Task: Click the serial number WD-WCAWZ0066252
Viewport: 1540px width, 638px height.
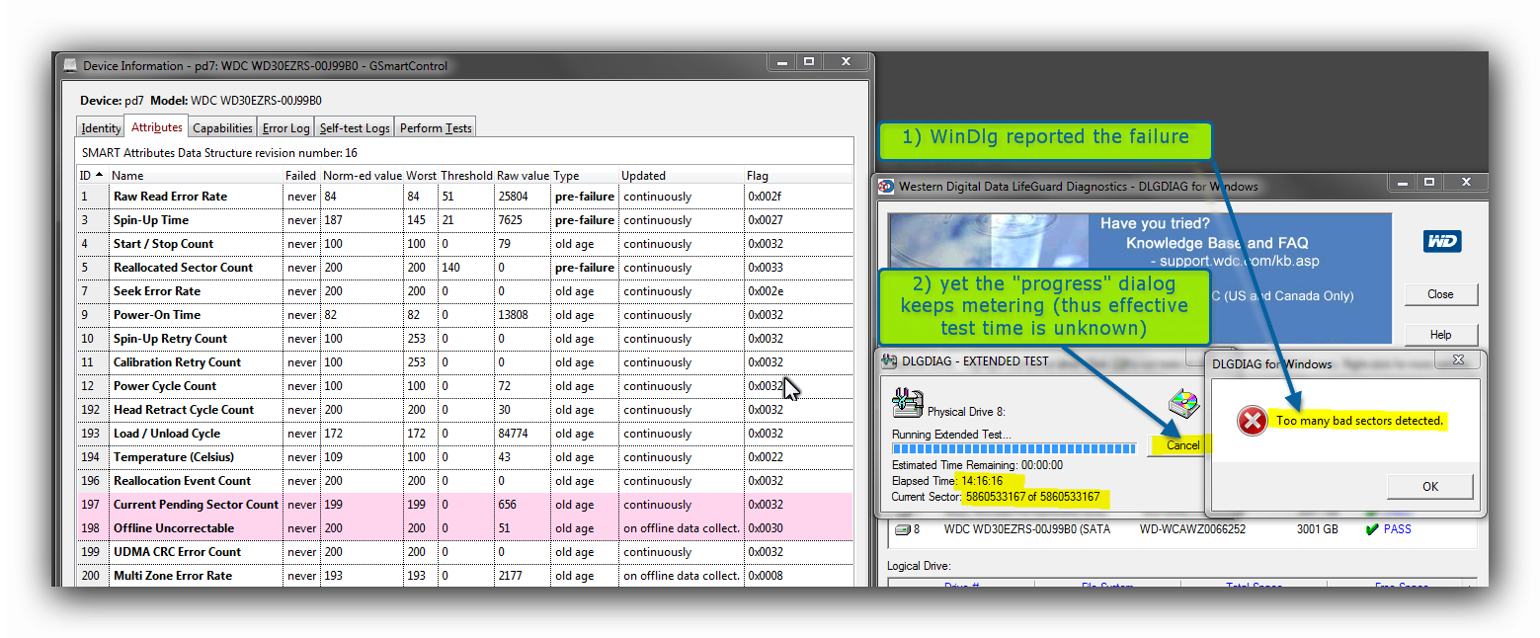Action: [x=1192, y=529]
